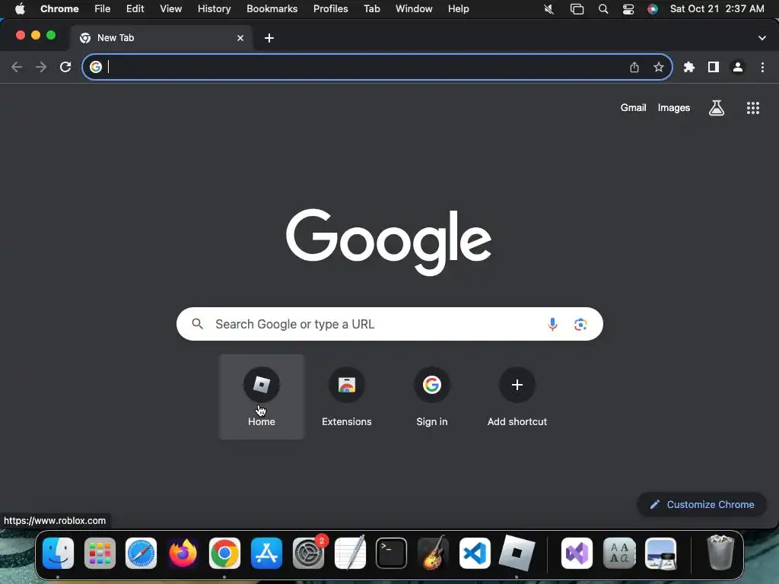Open the Profiles menu

pos(330,9)
